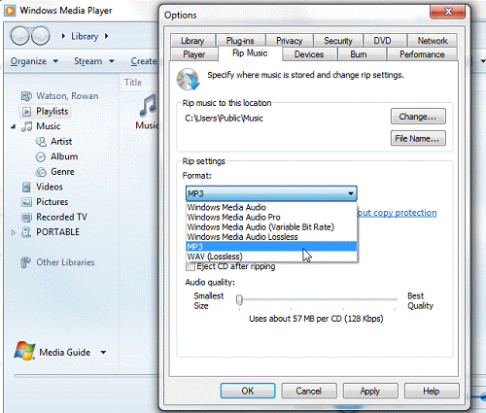Click the Media Guide Windows logo icon
Viewport: 486px width, 413px height.
tap(24, 351)
